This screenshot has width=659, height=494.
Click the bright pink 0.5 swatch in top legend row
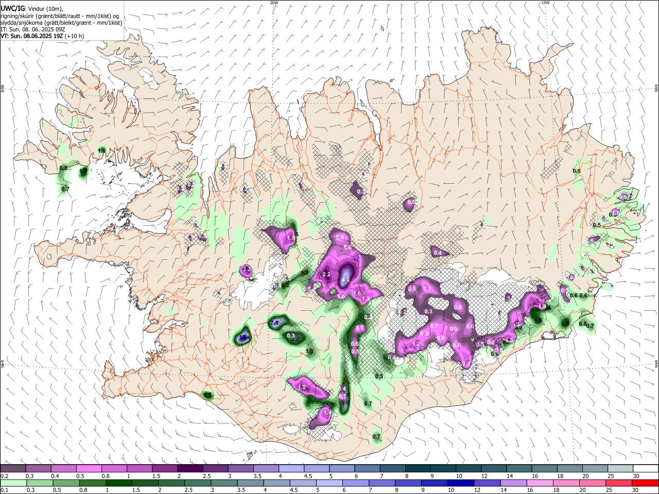[x=89, y=468]
